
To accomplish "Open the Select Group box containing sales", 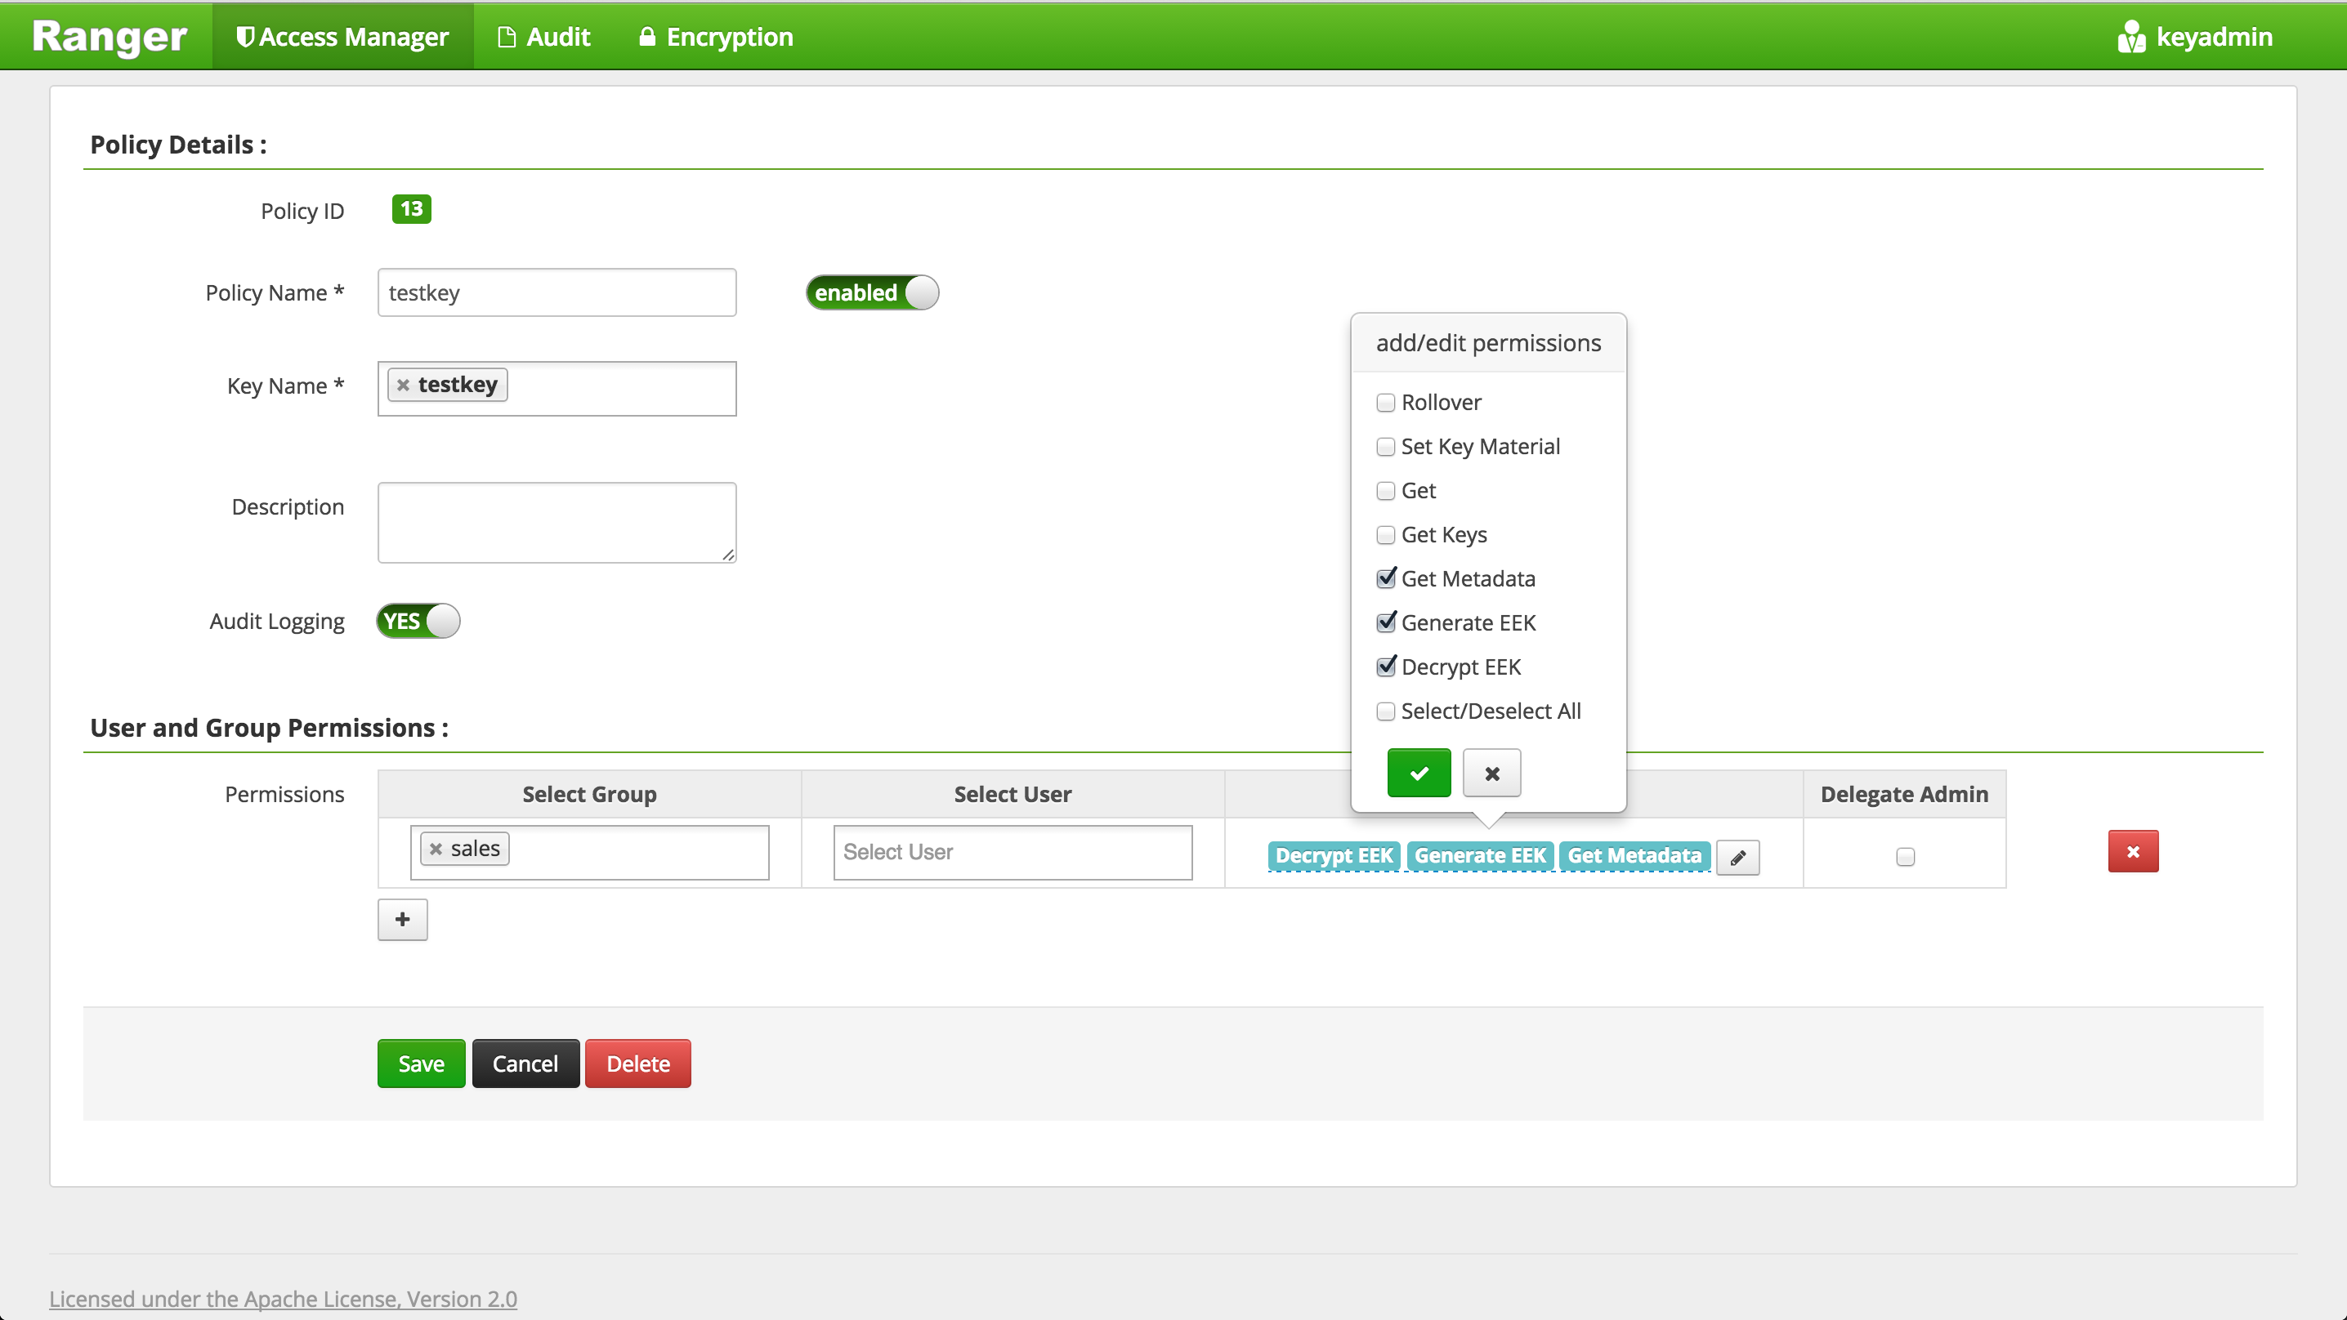I will point(637,852).
